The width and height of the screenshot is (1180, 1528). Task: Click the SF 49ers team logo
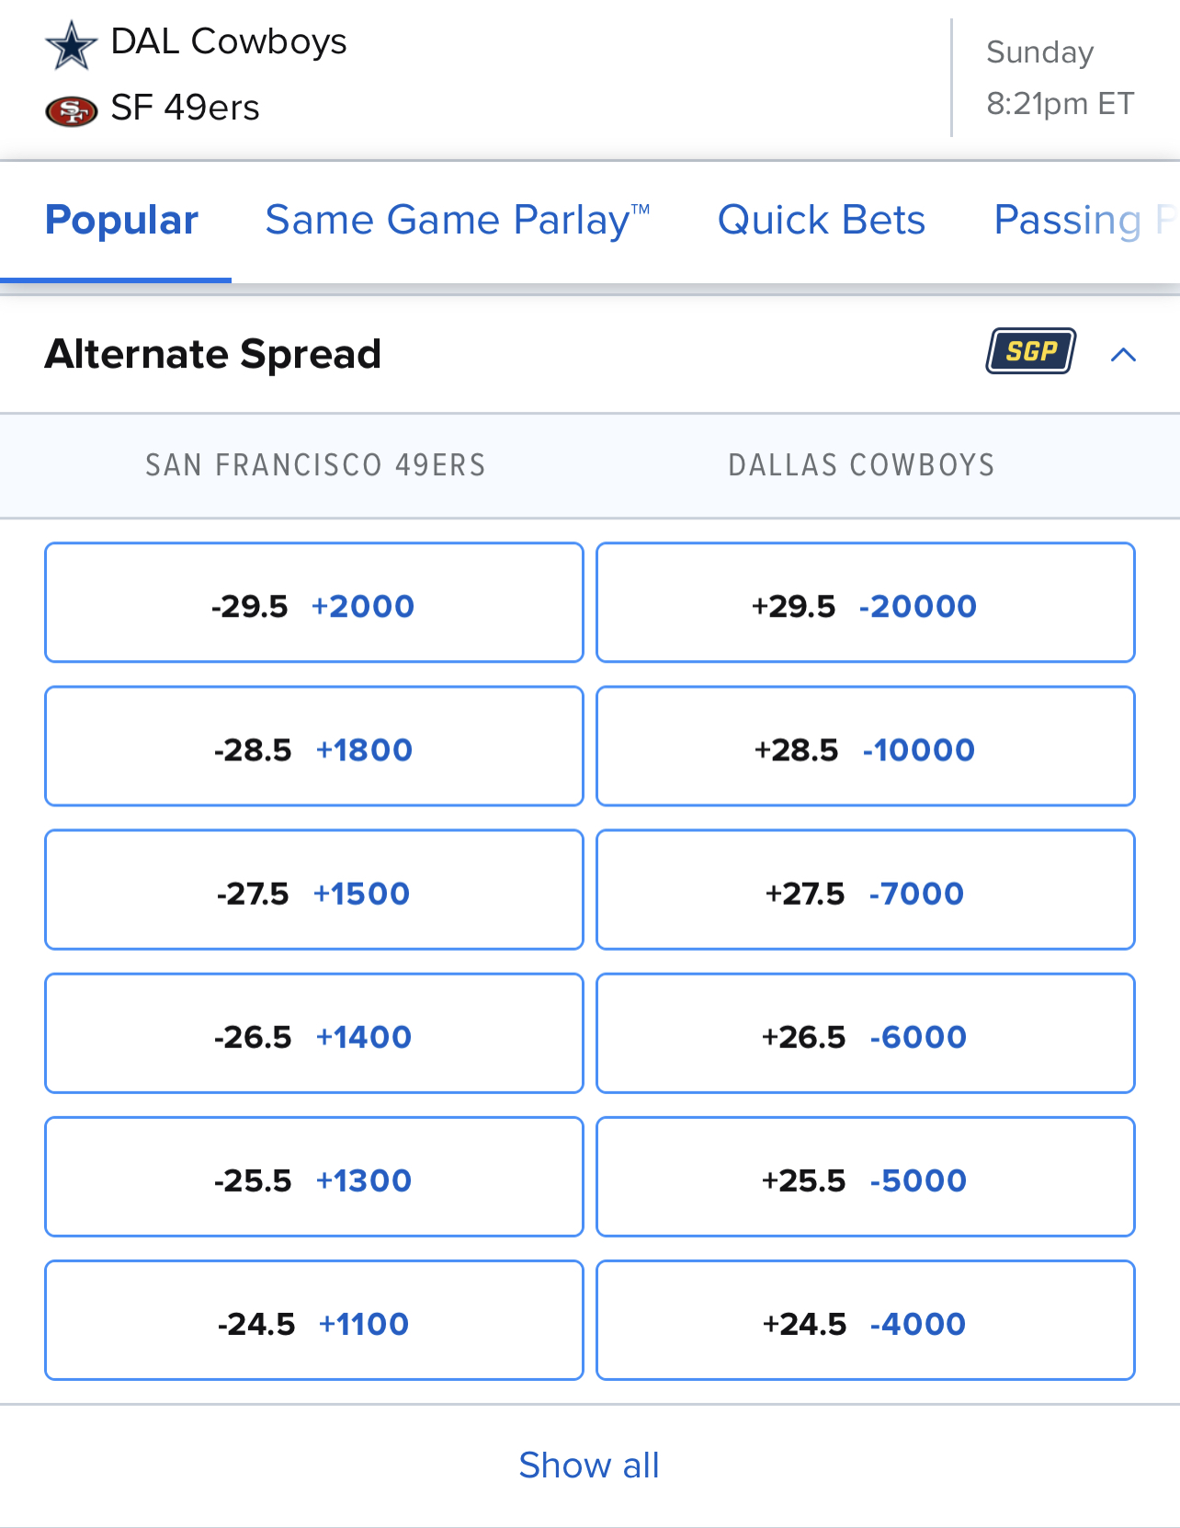72,110
